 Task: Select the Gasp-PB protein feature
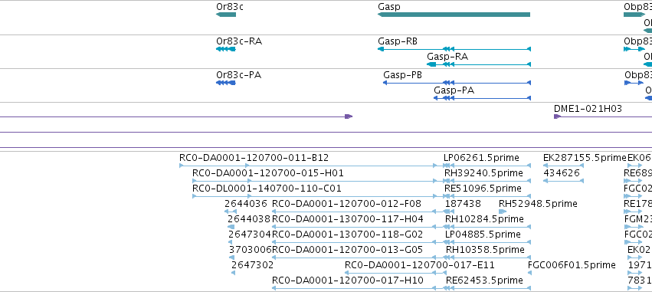457,83
